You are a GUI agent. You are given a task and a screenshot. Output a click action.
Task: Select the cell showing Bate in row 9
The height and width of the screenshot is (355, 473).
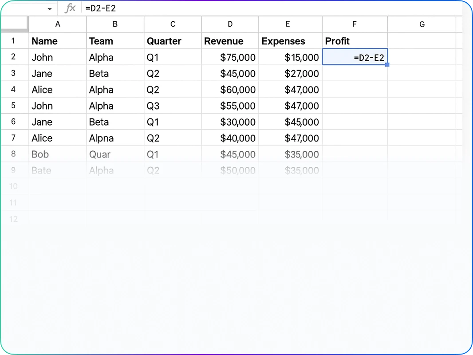58,170
